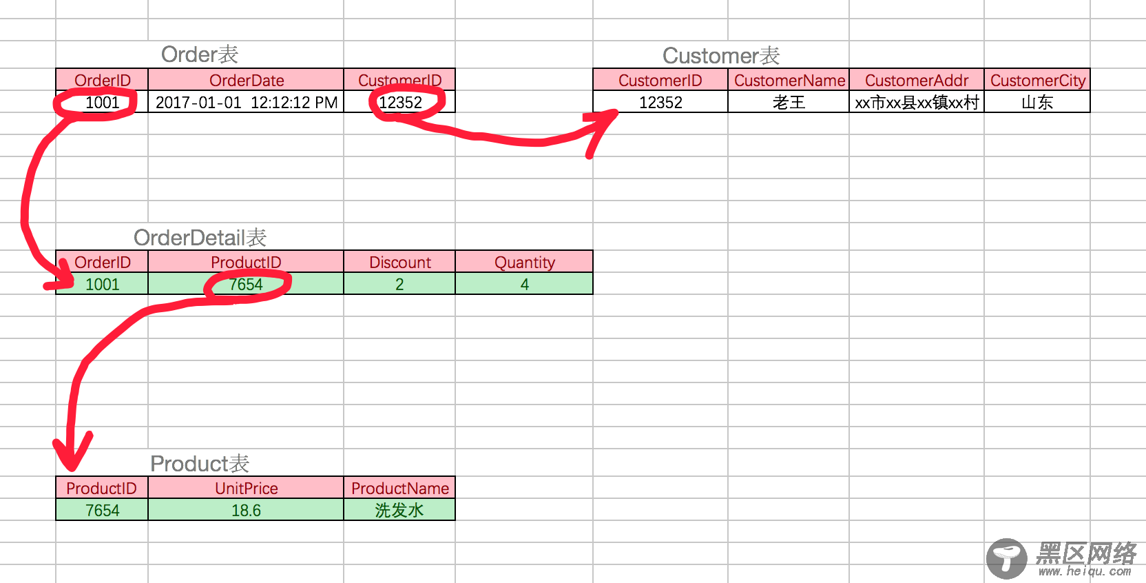
Task: Select the UnitPrice header cell
Action: click(246, 488)
